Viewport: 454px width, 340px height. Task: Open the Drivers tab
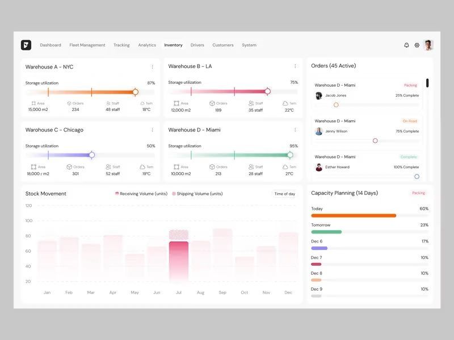pyautogui.click(x=197, y=45)
